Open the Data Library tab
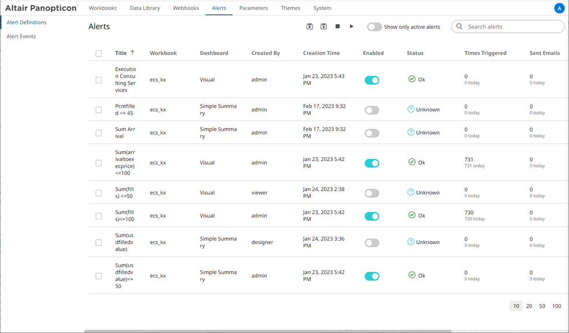569x333 pixels. tap(145, 8)
